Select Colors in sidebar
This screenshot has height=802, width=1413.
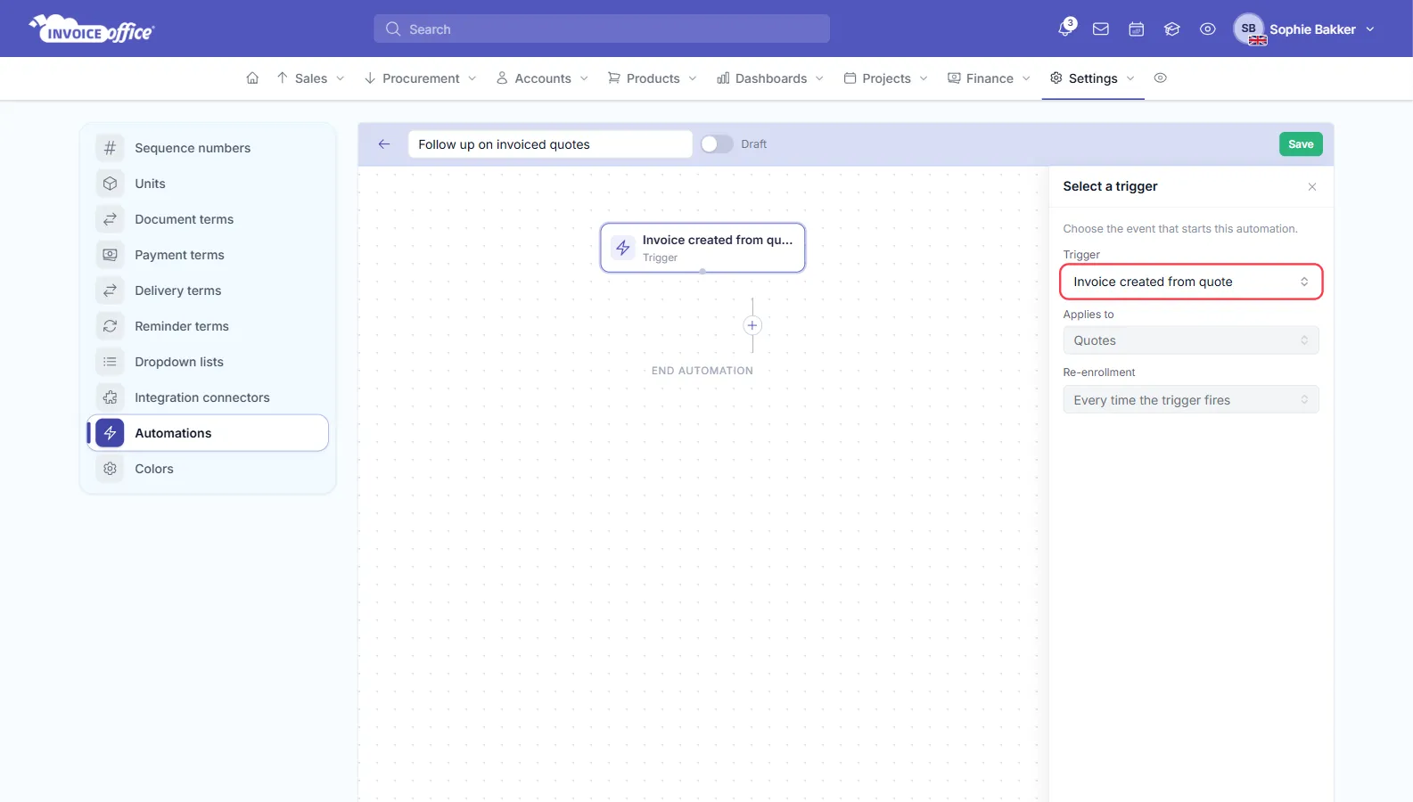point(208,468)
